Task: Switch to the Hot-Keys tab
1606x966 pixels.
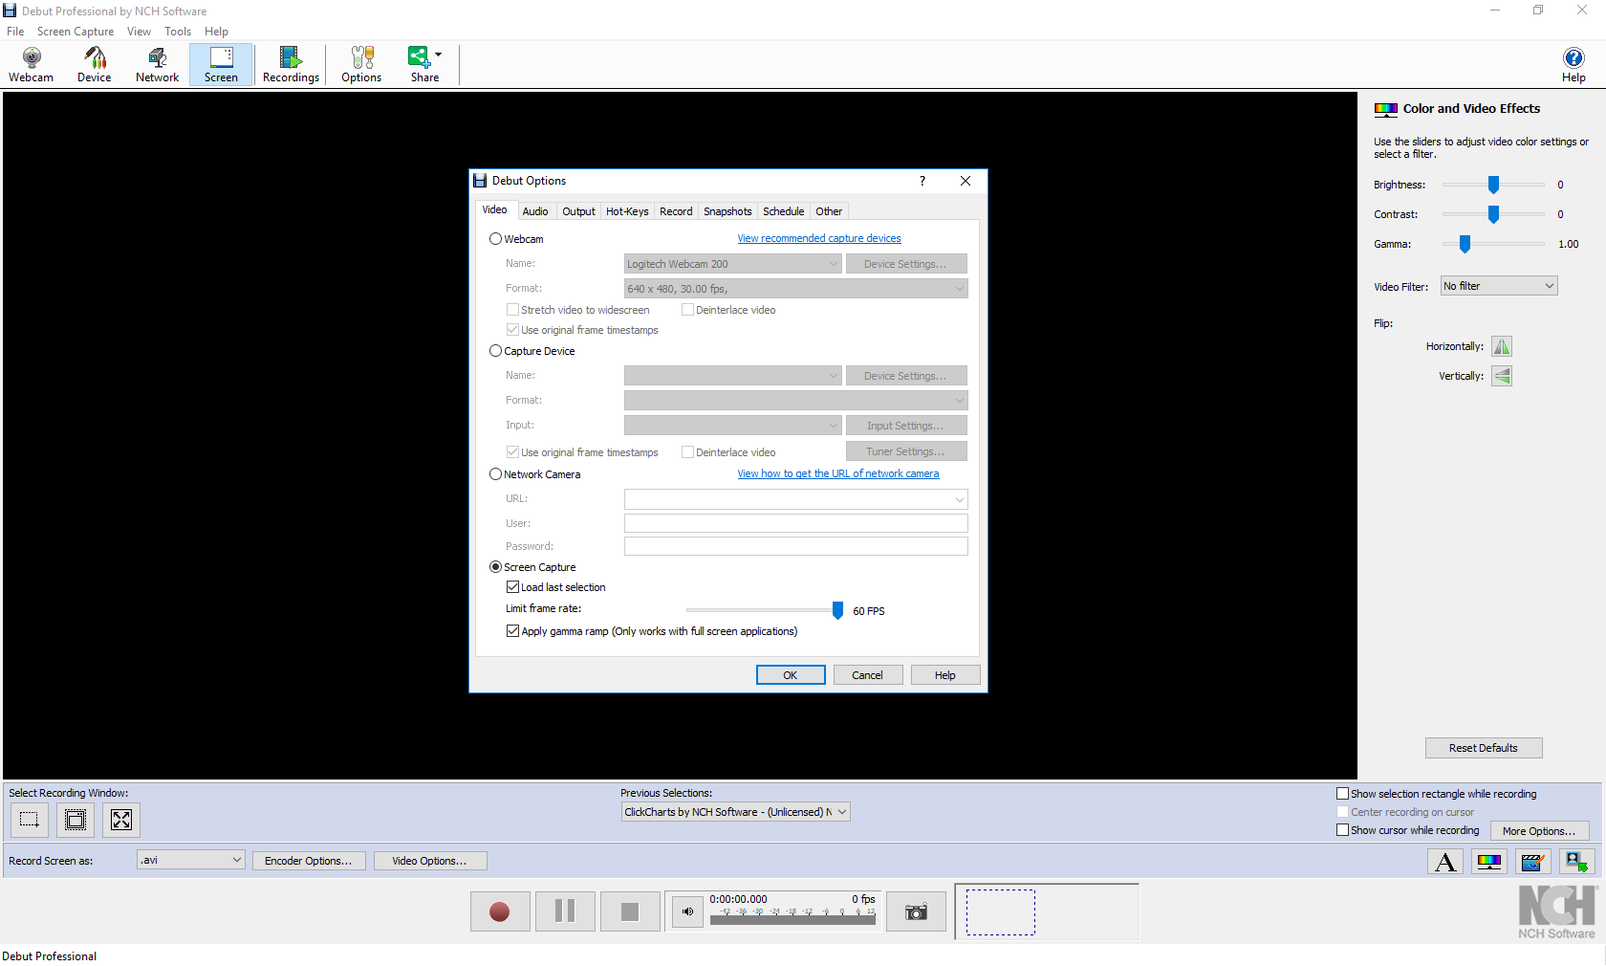Action: [x=626, y=210]
